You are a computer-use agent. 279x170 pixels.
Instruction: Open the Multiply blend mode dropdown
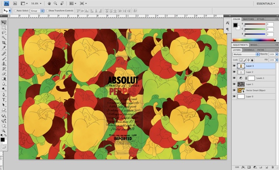(246, 54)
